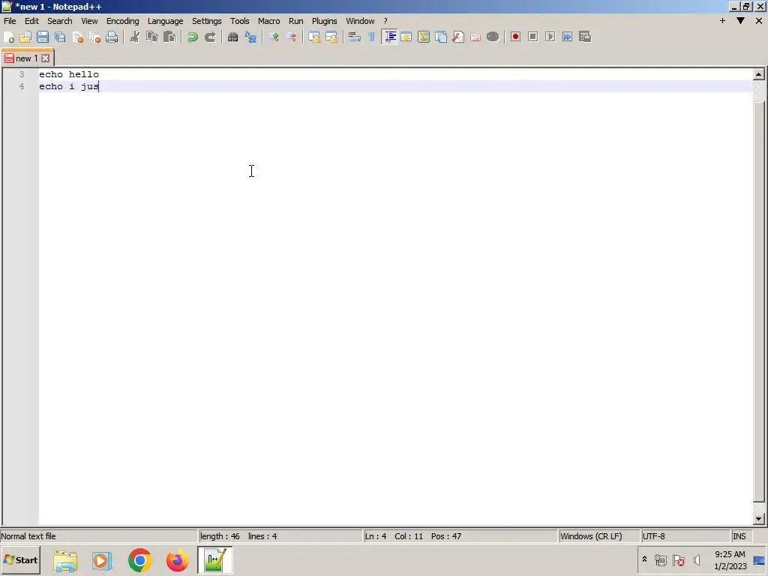Click the macro Playback icon
This screenshot has height=576, width=768.
[550, 37]
